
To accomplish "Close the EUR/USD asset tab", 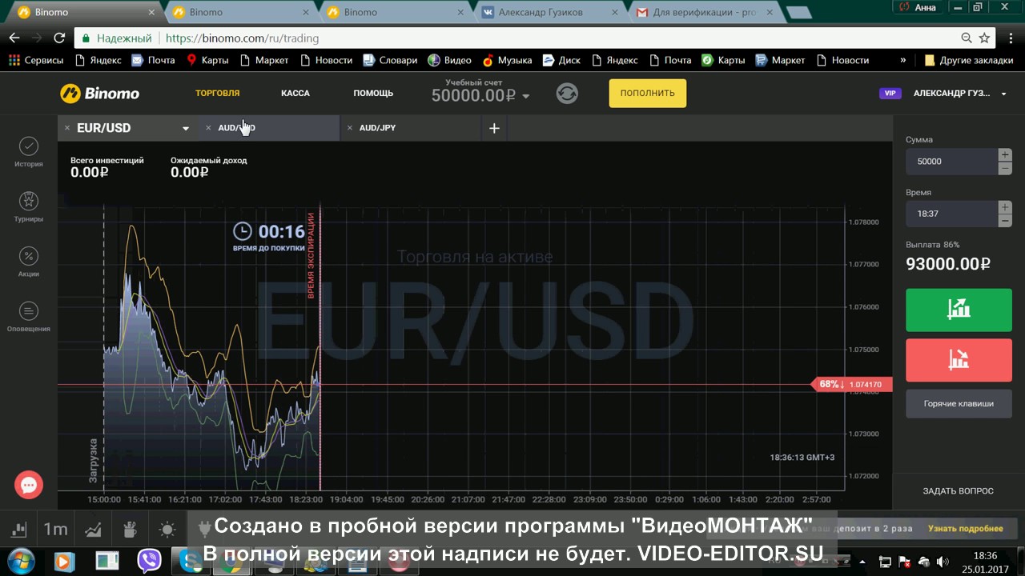I will click(67, 128).
